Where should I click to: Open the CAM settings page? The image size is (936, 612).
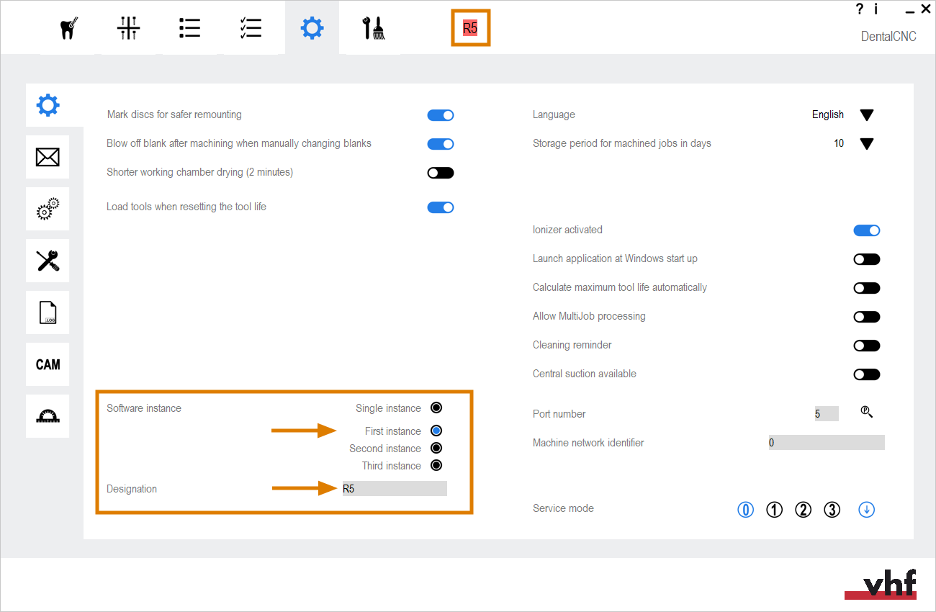[48, 364]
